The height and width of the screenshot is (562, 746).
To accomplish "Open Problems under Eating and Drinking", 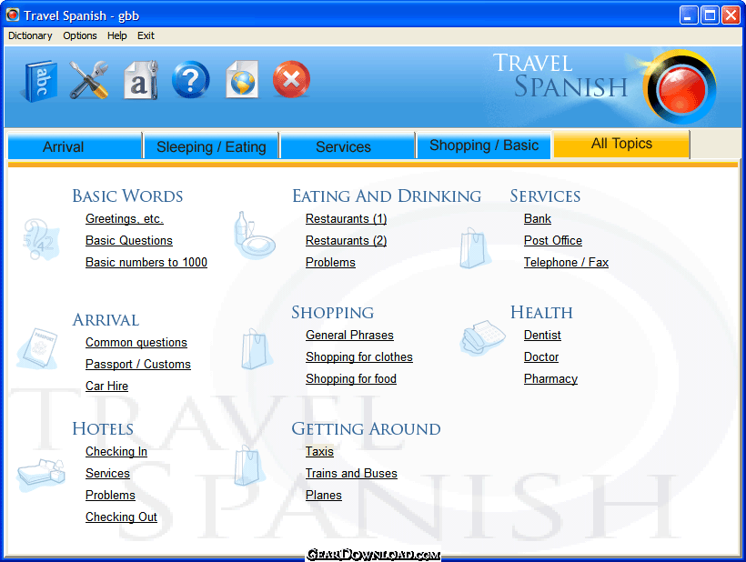I will 330,263.
